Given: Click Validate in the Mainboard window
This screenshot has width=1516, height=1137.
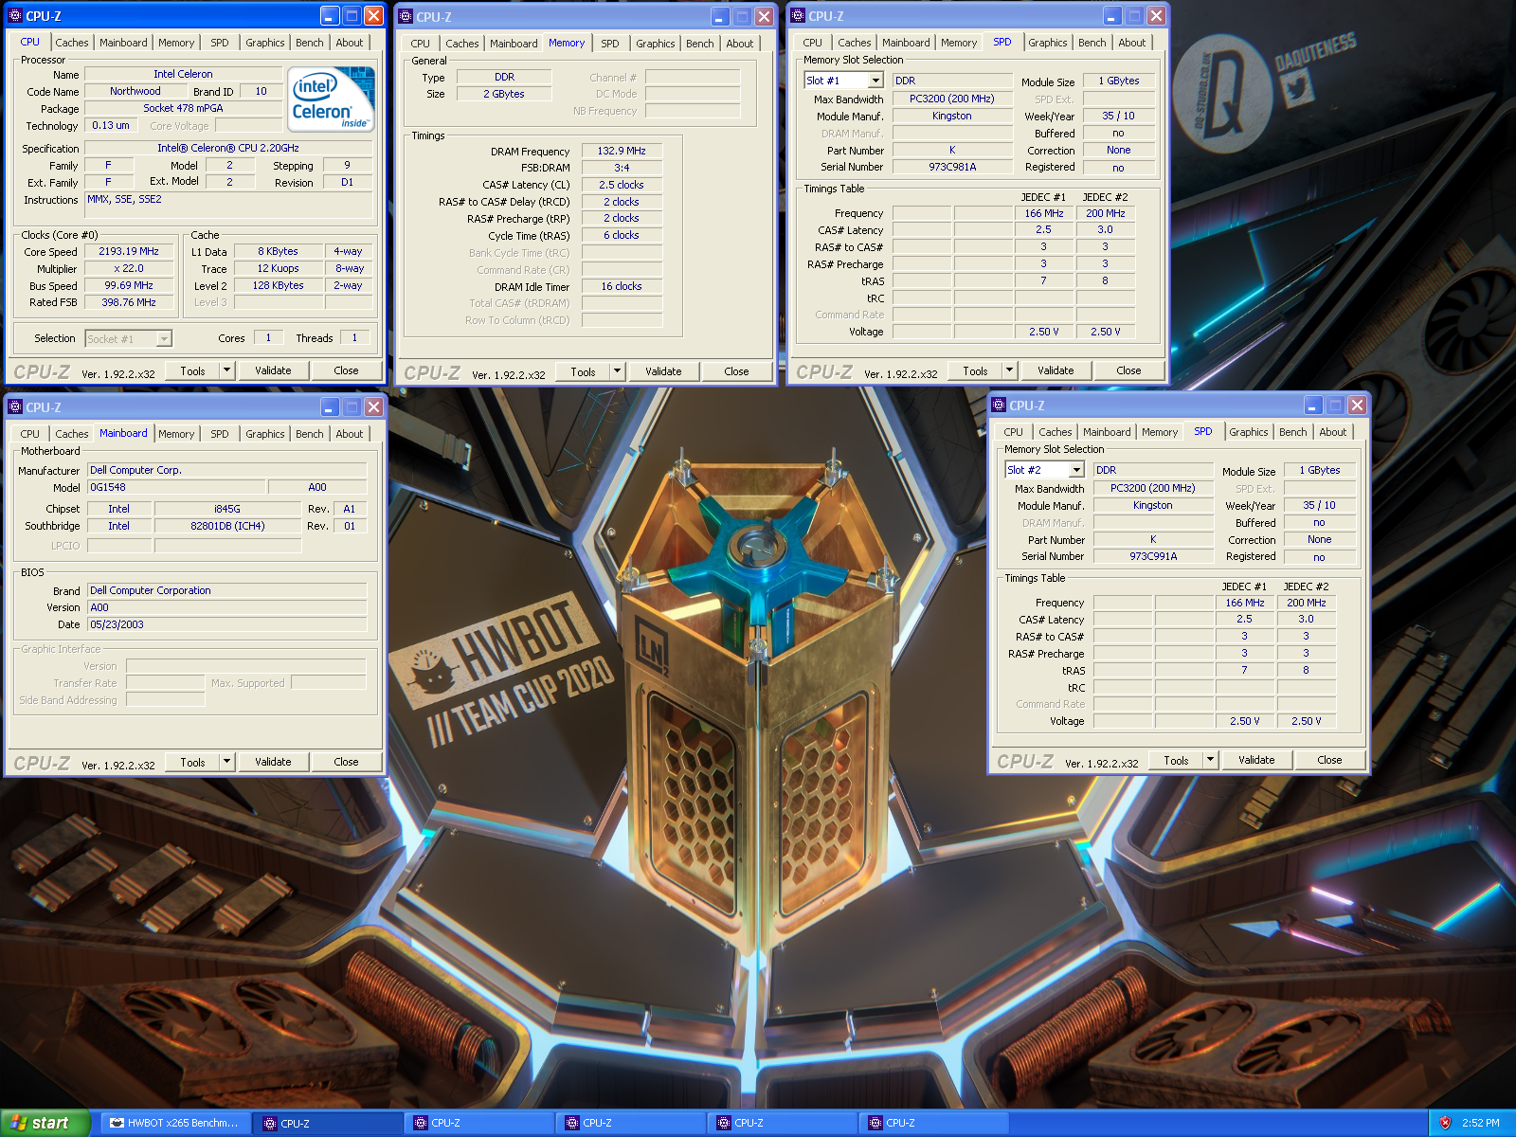Looking at the screenshot, I should click(273, 762).
